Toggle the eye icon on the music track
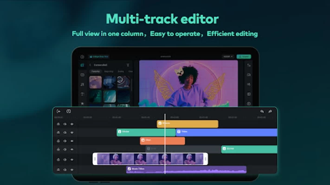 (x=71, y=170)
